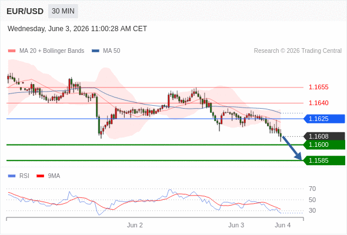Click the 'MA 20 + Bollinger Bands' legend label
The image size is (347, 235).
point(52,51)
